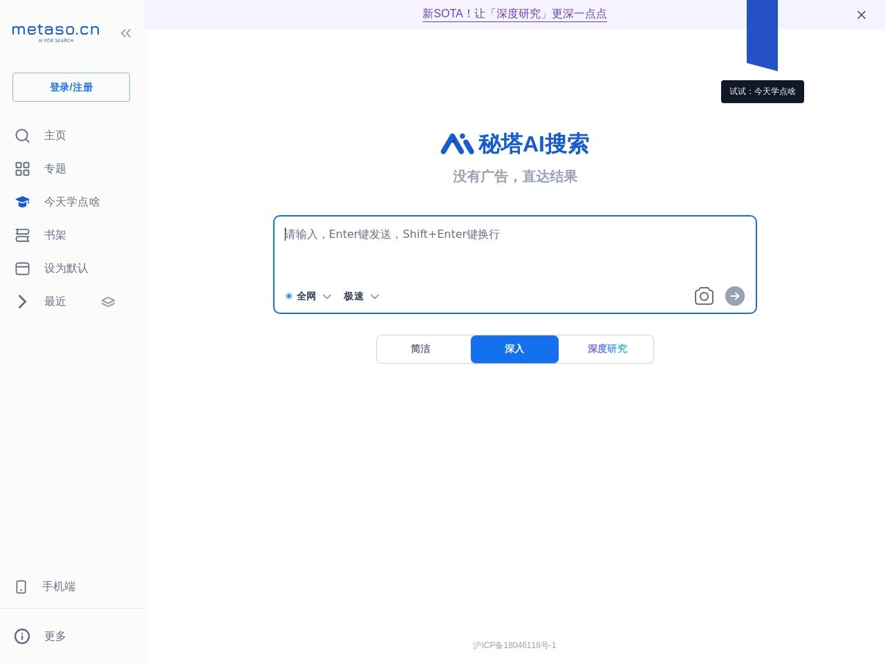Click the 更多 info icon
The width and height of the screenshot is (885, 664).
coord(21,636)
